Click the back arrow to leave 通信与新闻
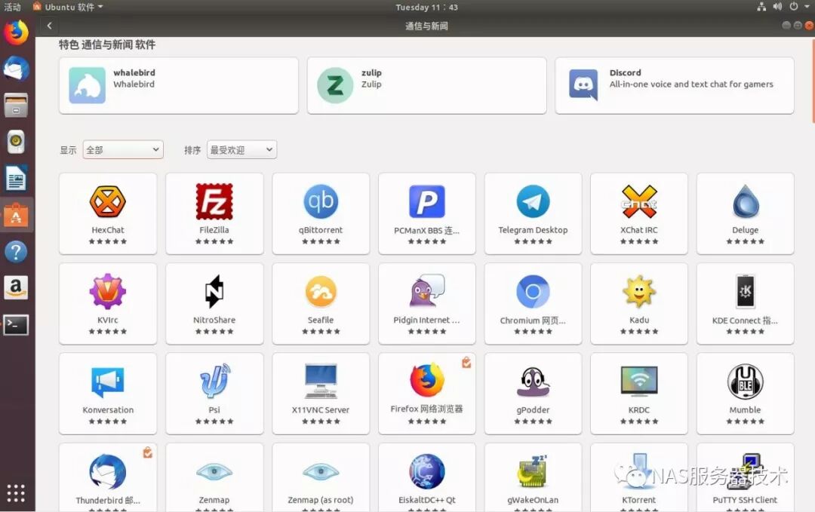 click(49, 25)
